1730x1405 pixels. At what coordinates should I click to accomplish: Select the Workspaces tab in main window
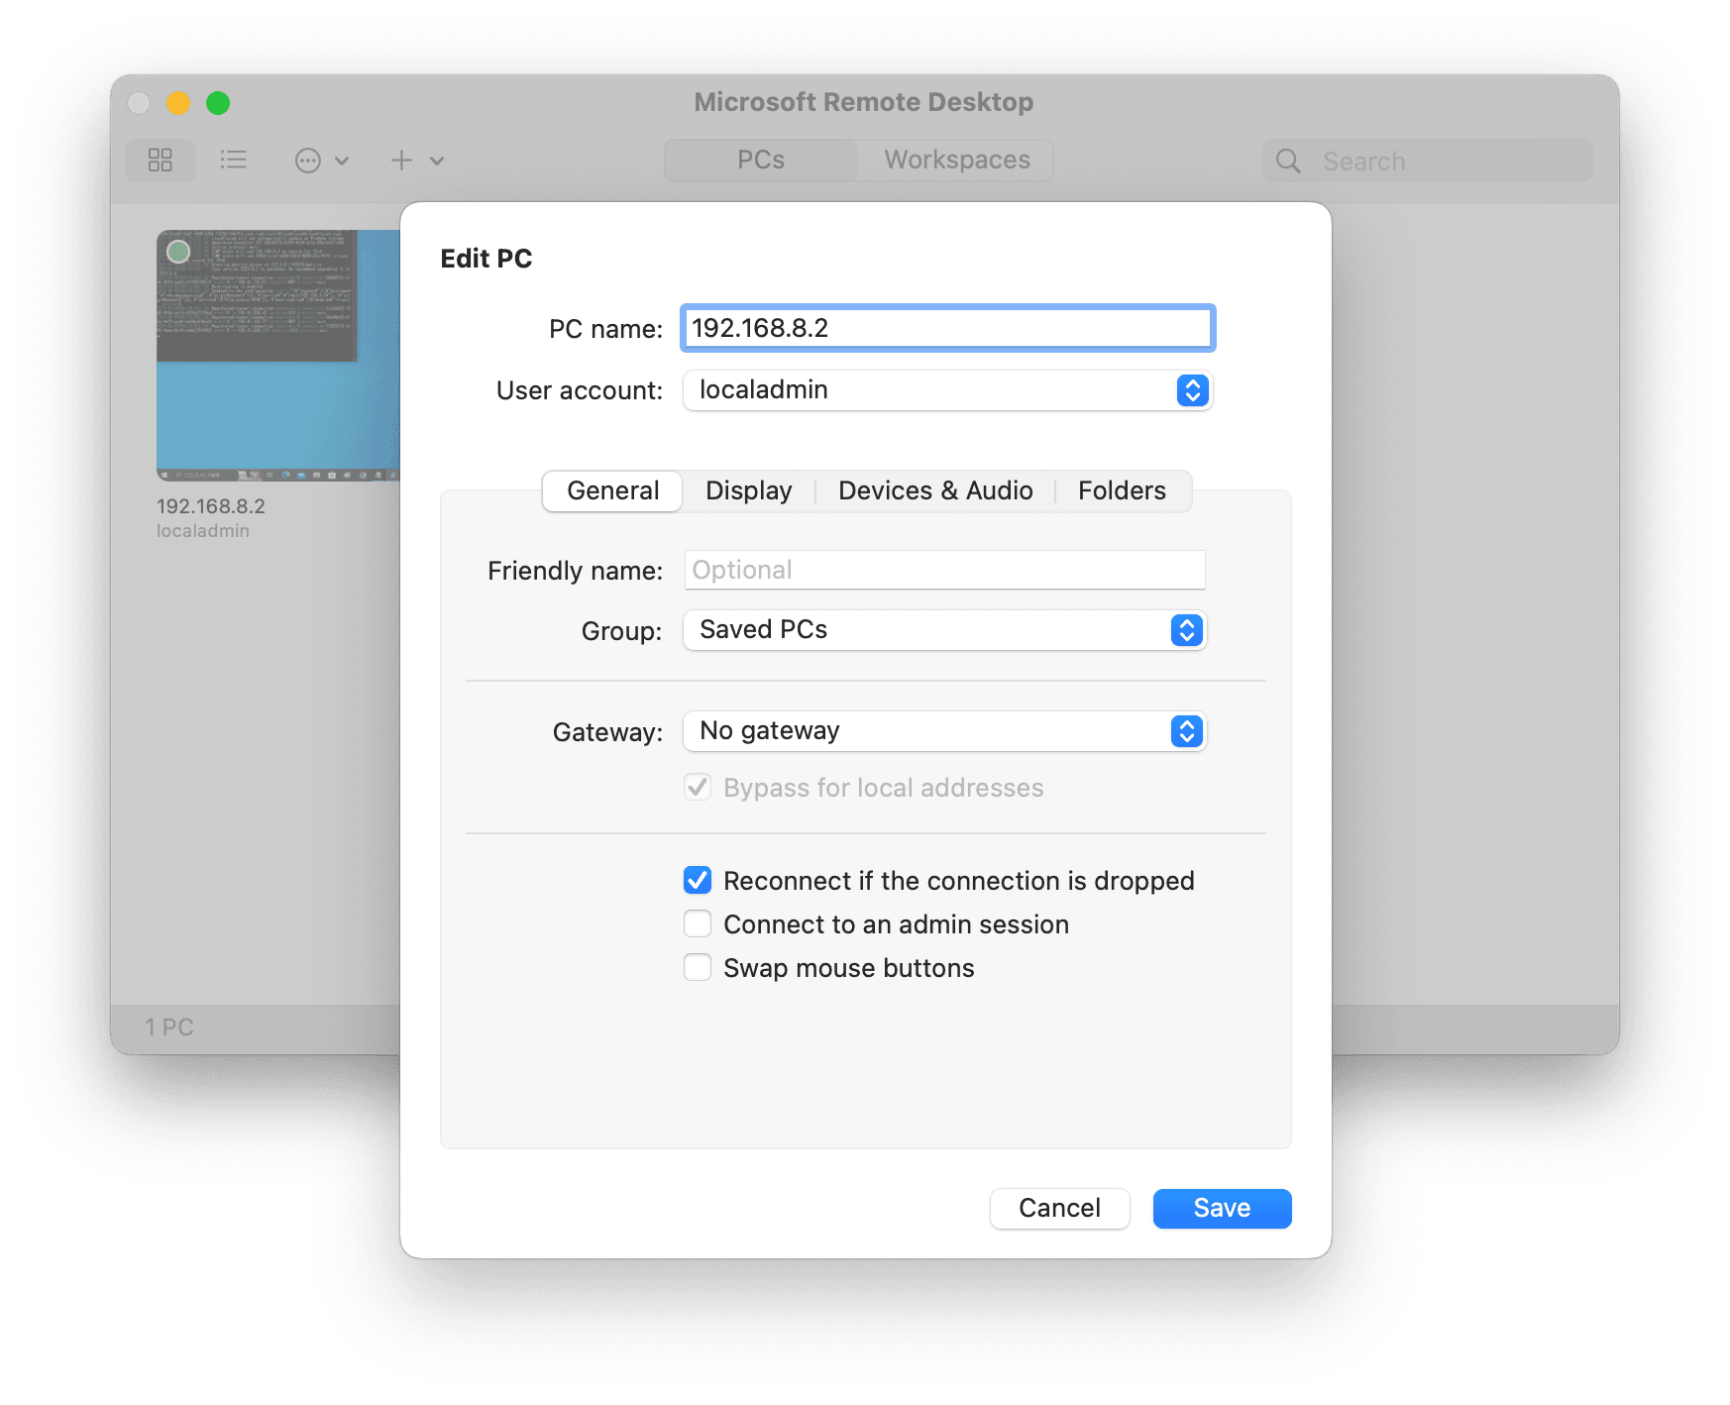957,161
